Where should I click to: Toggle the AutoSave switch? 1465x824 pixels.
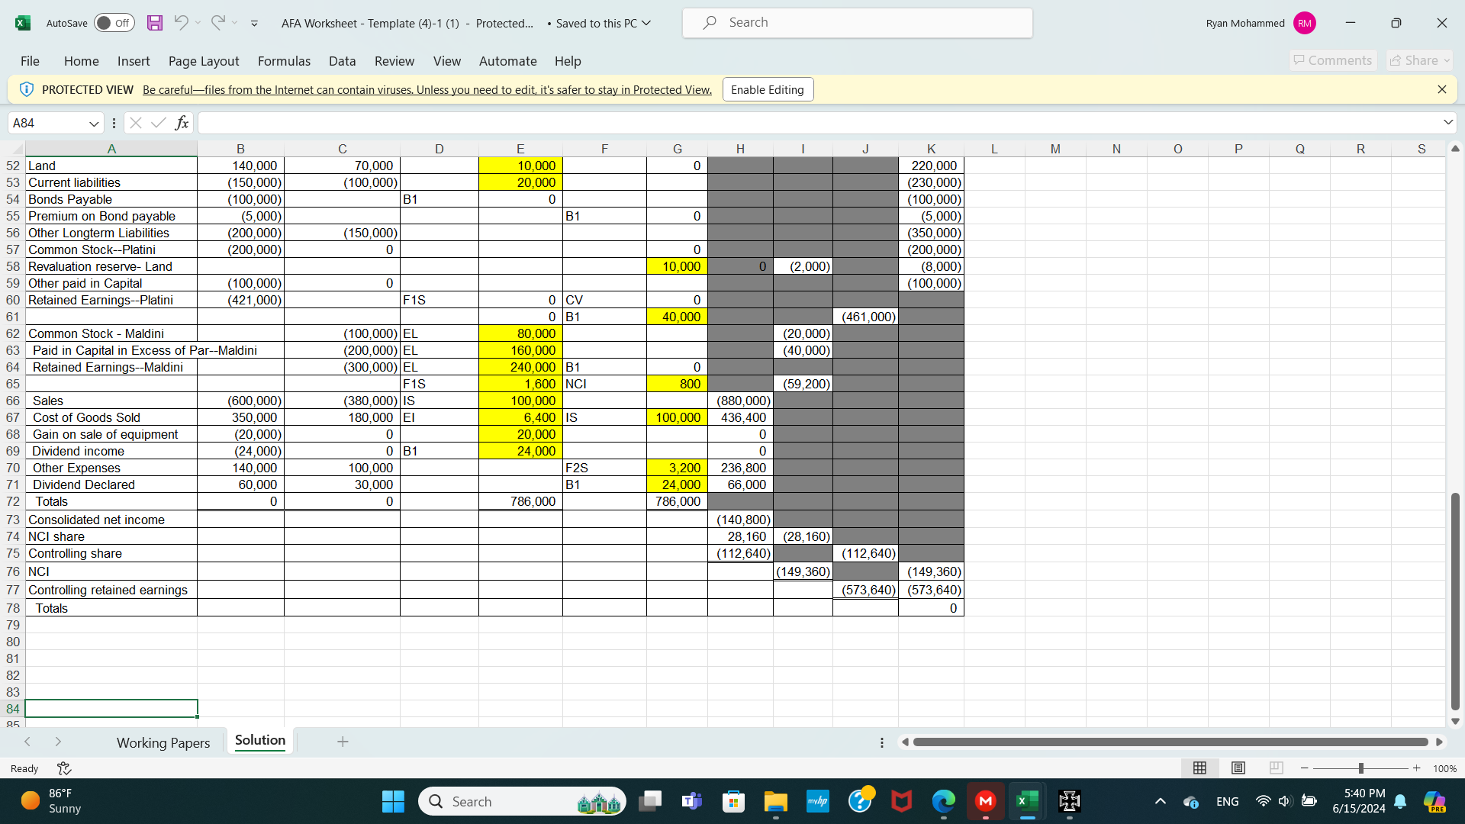click(114, 23)
